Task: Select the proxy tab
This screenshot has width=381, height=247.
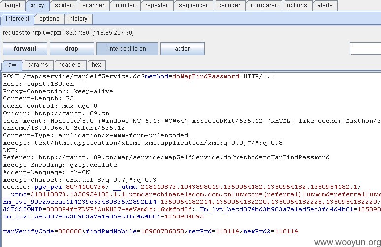Action: point(37,5)
